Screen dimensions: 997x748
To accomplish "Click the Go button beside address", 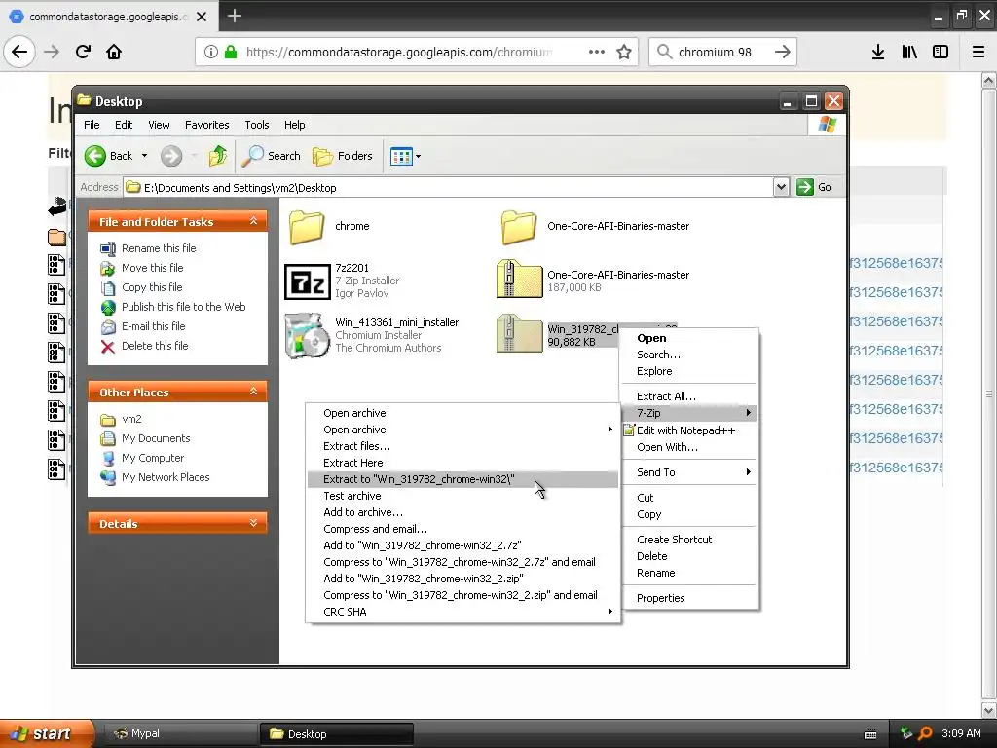I will (x=815, y=187).
